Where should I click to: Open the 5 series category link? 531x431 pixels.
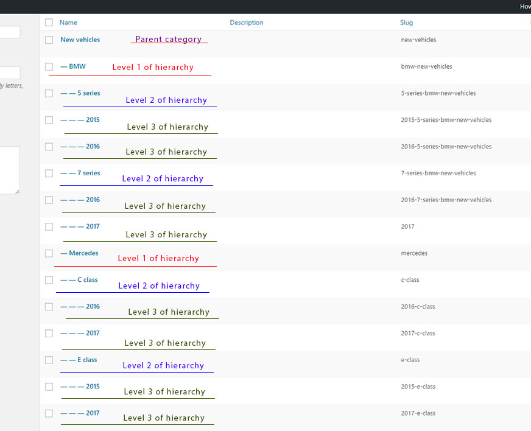point(80,93)
